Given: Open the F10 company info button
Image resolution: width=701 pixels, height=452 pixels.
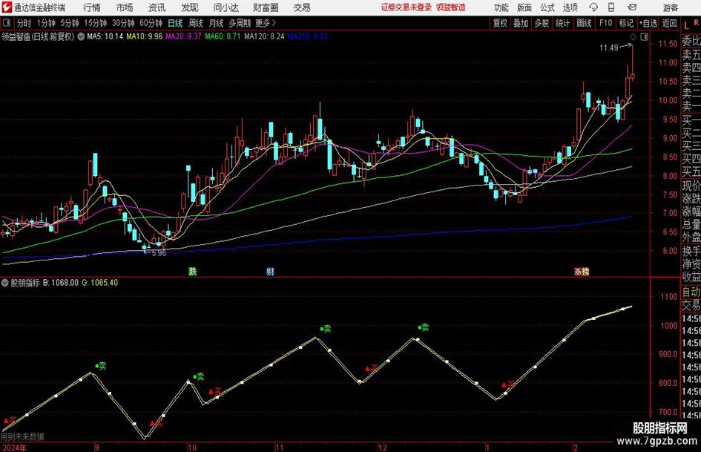Looking at the screenshot, I should tap(606, 23).
